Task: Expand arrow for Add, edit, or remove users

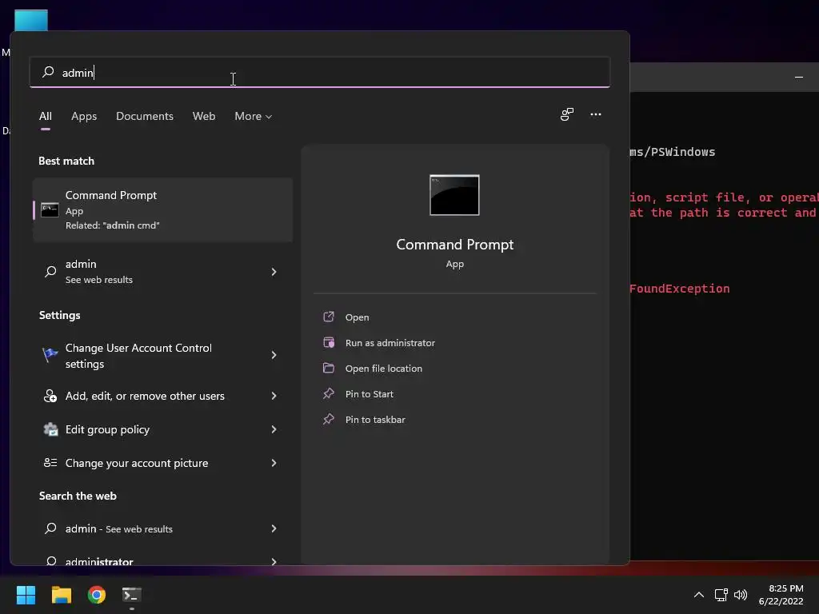Action: (x=274, y=396)
